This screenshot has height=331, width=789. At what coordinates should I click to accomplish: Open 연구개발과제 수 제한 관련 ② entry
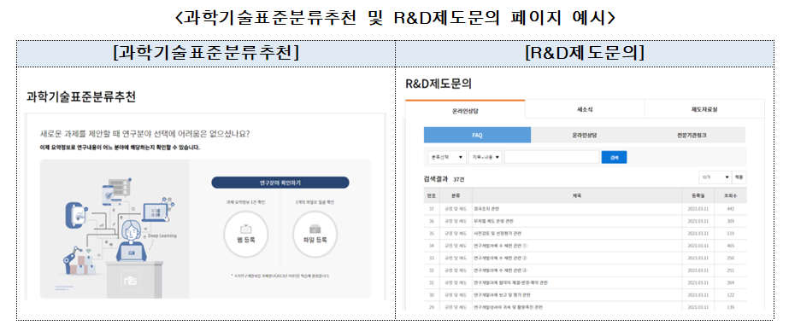[x=500, y=258]
